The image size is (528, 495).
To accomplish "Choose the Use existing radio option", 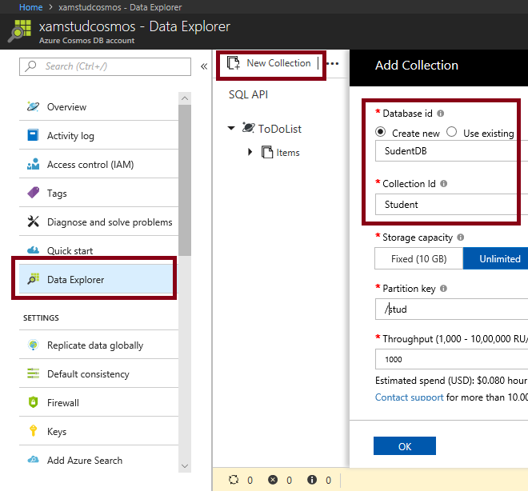I will pos(452,133).
